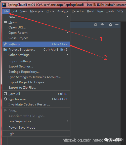
Task: Click the wrench icon beside Settings
Action: pos(5,44)
